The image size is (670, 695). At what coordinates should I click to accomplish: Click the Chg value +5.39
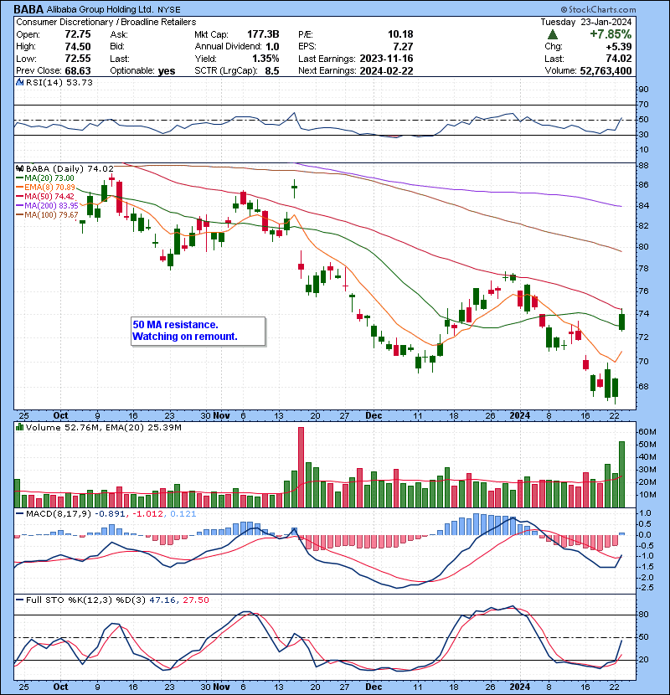[x=620, y=47]
